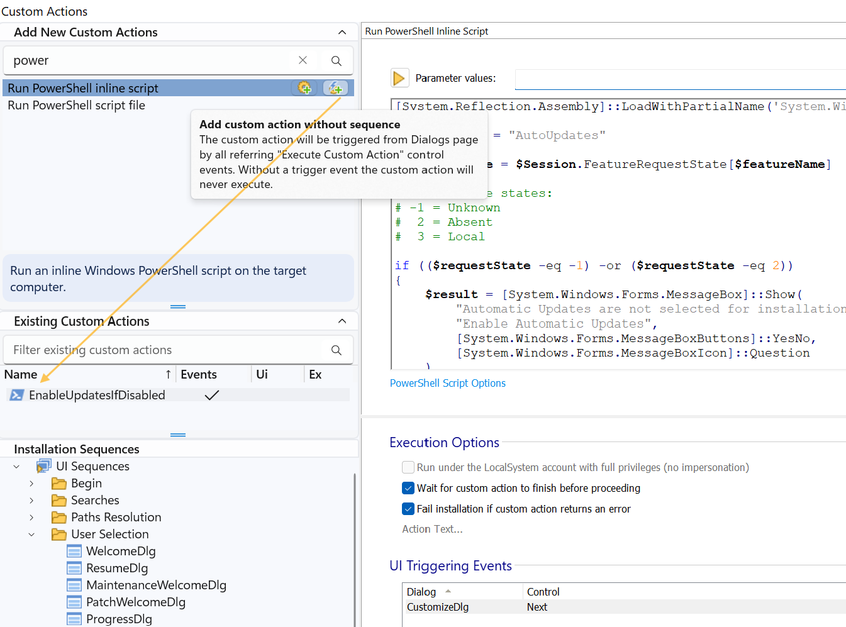Image resolution: width=846 pixels, height=627 pixels.
Task: Open PowerShell Script Options link
Action: (x=448, y=383)
